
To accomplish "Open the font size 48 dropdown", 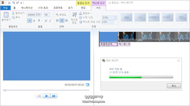I will pyautogui.click(x=52, y=15).
